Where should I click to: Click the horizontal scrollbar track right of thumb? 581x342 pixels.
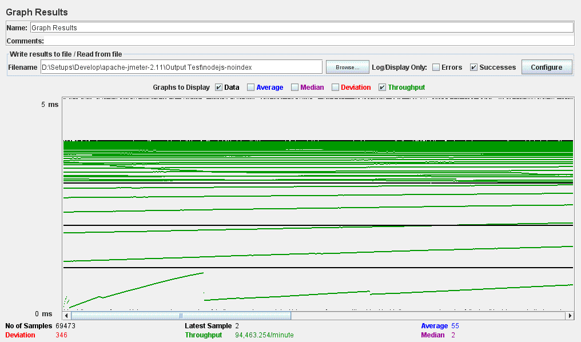point(428,316)
